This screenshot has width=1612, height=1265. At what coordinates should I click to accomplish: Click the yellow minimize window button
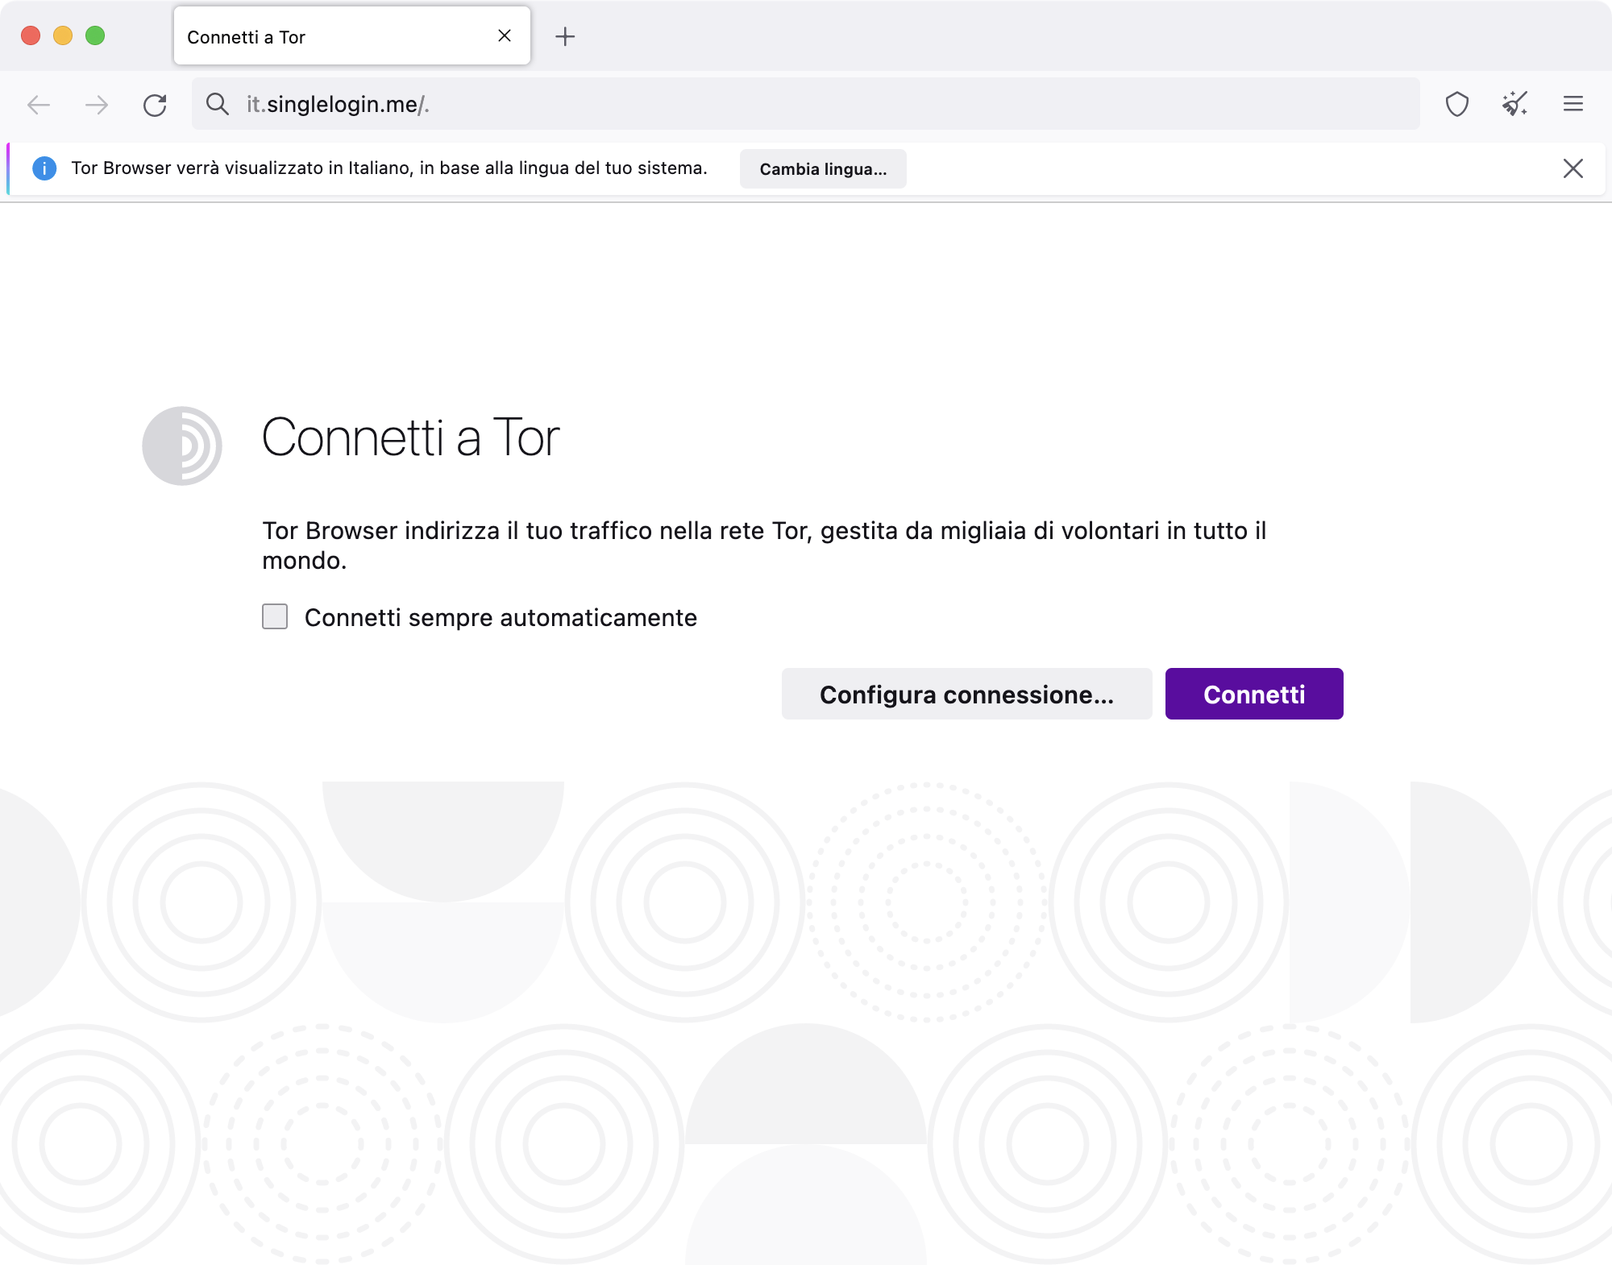[x=63, y=35]
